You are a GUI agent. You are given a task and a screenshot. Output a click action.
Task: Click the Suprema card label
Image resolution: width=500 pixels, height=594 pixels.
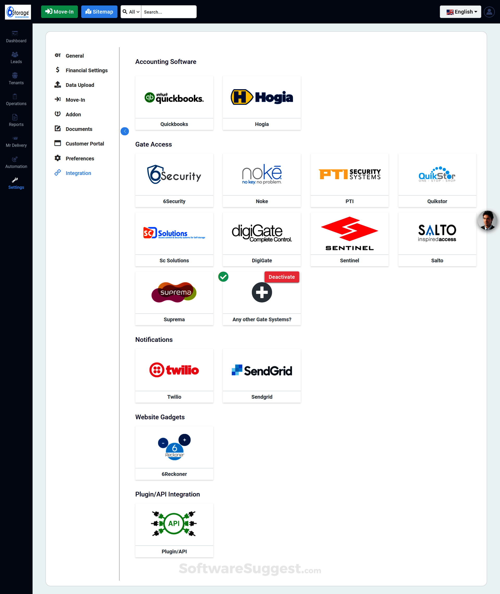174,319
